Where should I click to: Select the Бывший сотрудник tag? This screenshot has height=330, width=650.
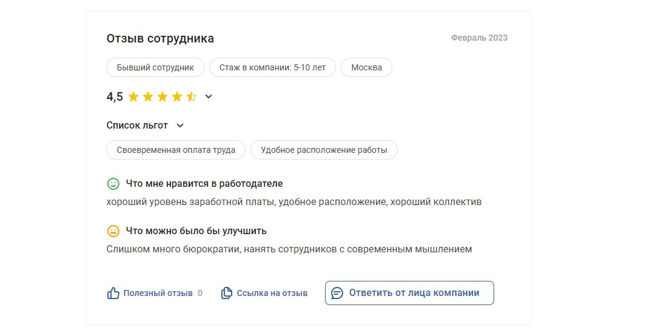155,67
